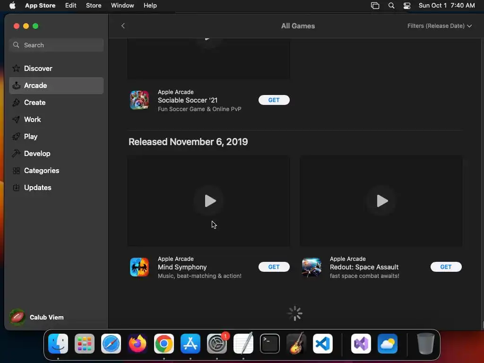This screenshot has height=363, width=484.
Task: Click 'fast space combat awaits!' subtitle
Action: (364, 276)
